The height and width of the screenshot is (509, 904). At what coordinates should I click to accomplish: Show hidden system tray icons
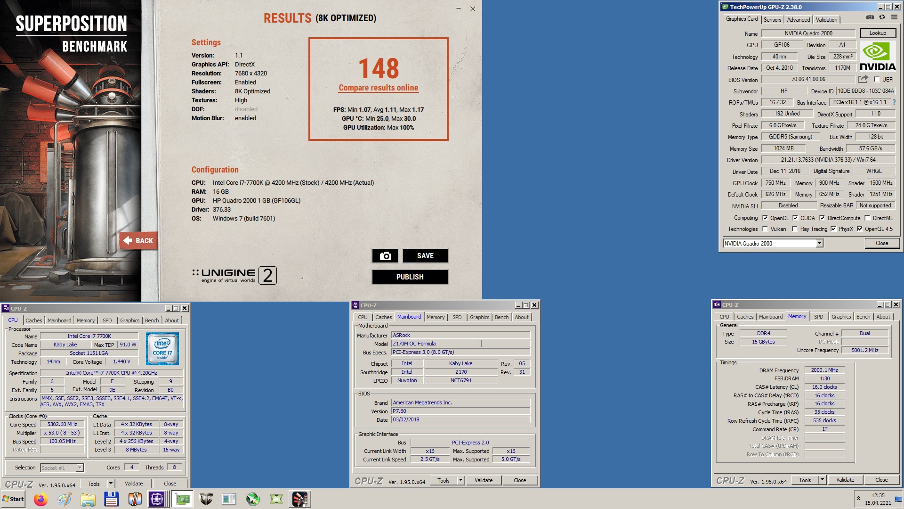coord(858,499)
